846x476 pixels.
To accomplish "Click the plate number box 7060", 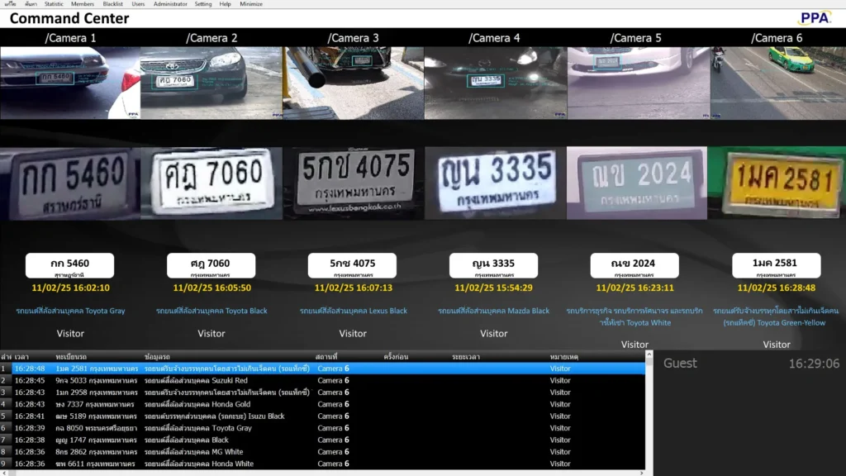I will pos(211,265).
